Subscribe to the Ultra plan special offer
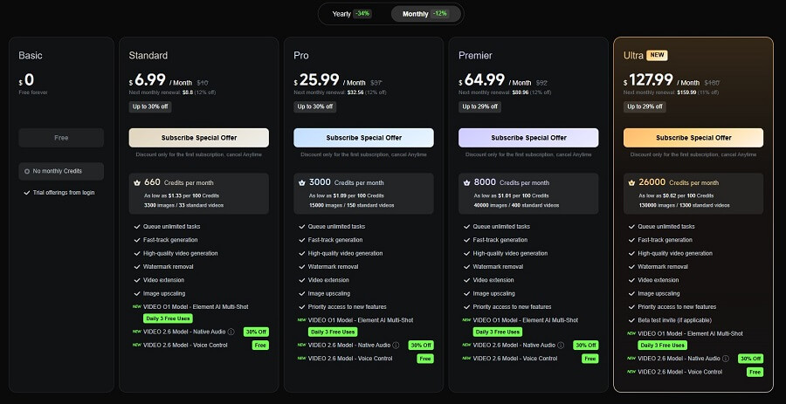Screen dimensions: 786x404 [693, 138]
